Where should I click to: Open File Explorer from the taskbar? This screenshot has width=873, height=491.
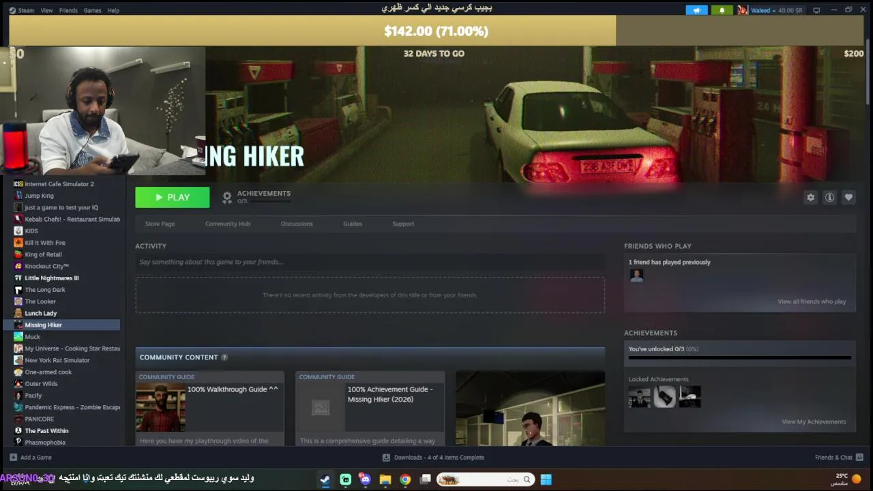point(385,479)
